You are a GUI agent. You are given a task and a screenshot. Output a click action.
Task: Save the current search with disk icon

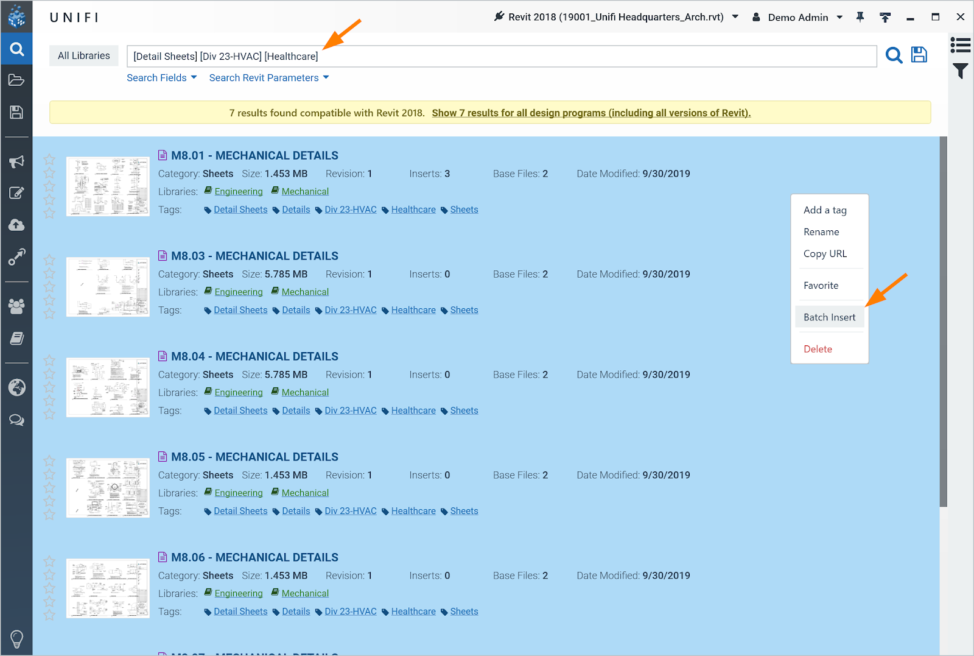pos(919,55)
